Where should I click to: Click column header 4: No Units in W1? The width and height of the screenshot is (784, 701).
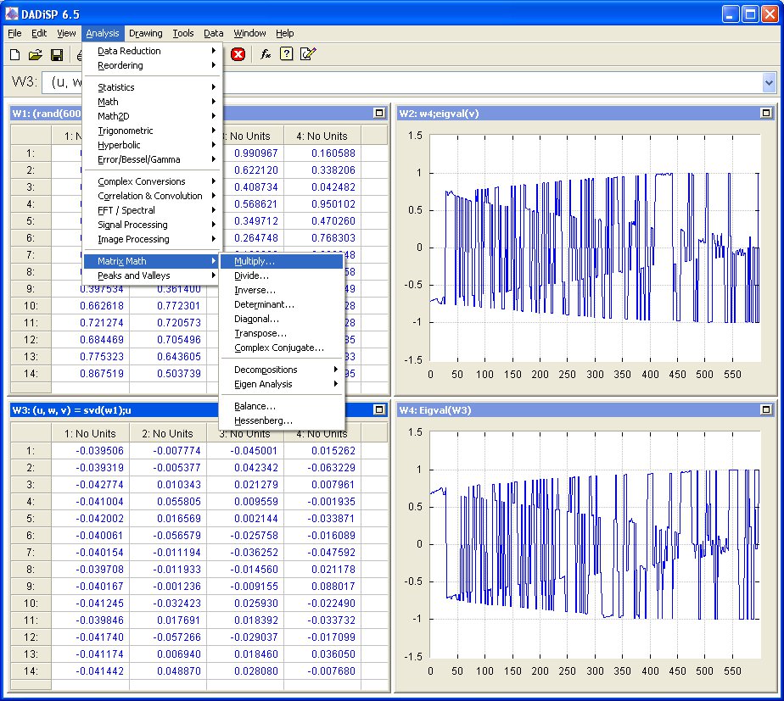(322, 136)
